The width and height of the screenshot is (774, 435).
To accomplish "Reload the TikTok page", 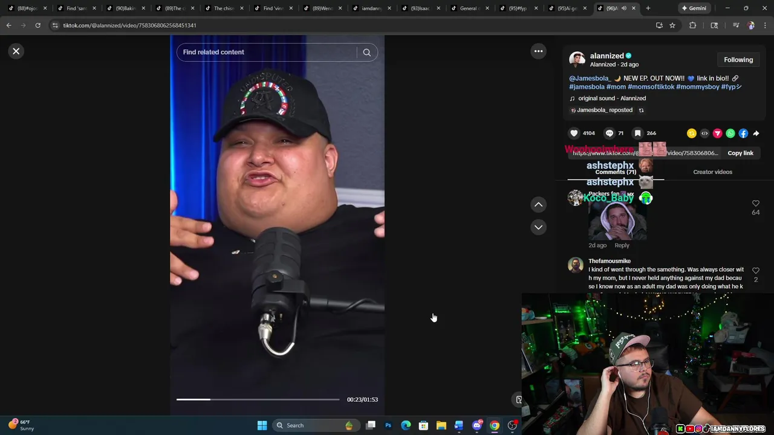I will coord(37,25).
